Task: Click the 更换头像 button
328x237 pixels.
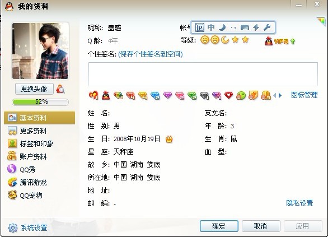Action: [34, 89]
